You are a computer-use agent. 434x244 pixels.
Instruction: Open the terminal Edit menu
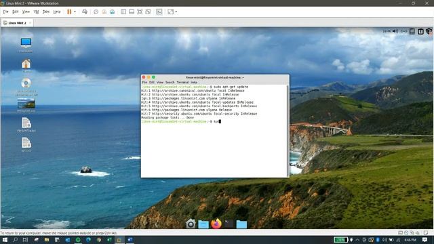click(152, 82)
